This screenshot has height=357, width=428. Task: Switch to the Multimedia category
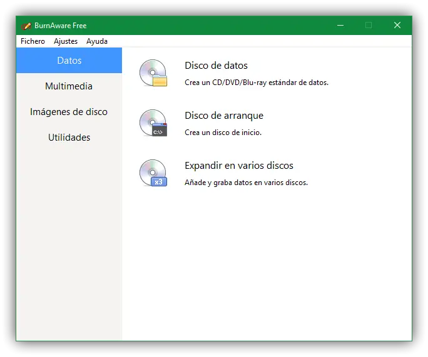[69, 86]
